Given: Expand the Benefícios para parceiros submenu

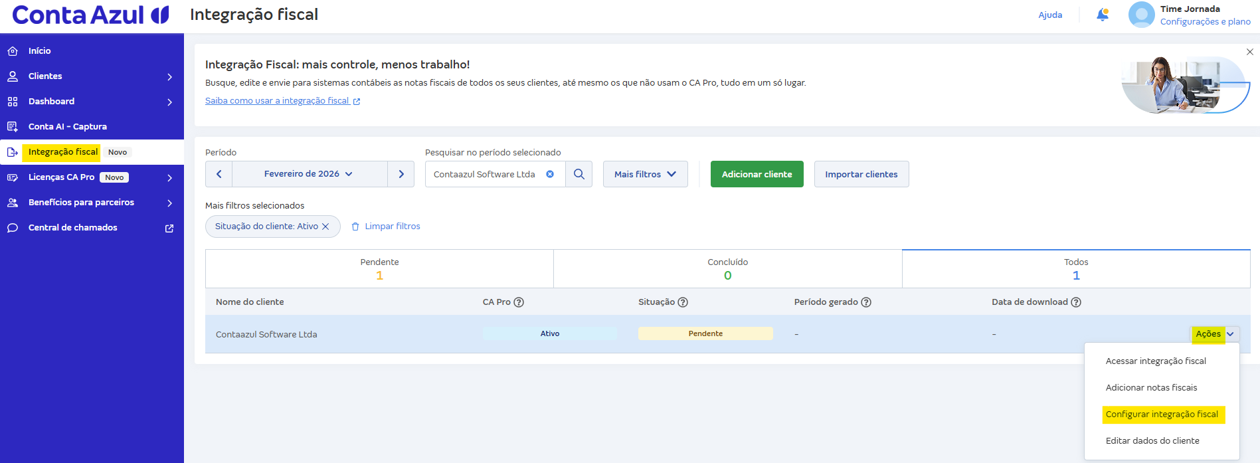Looking at the screenshot, I should [x=170, y=203].
